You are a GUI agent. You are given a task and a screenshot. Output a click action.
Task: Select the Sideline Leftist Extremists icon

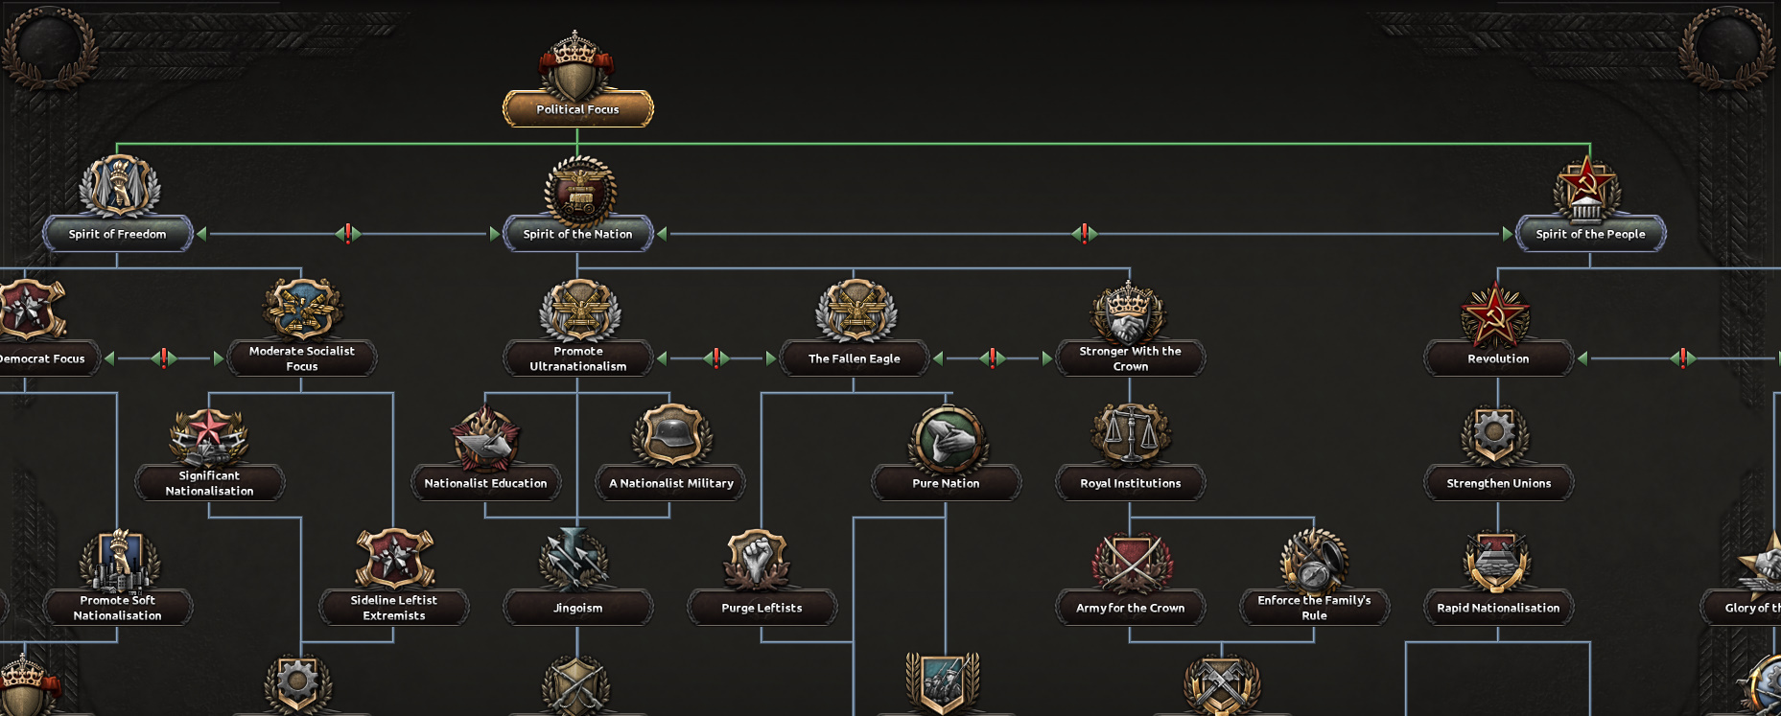[394, 559]
